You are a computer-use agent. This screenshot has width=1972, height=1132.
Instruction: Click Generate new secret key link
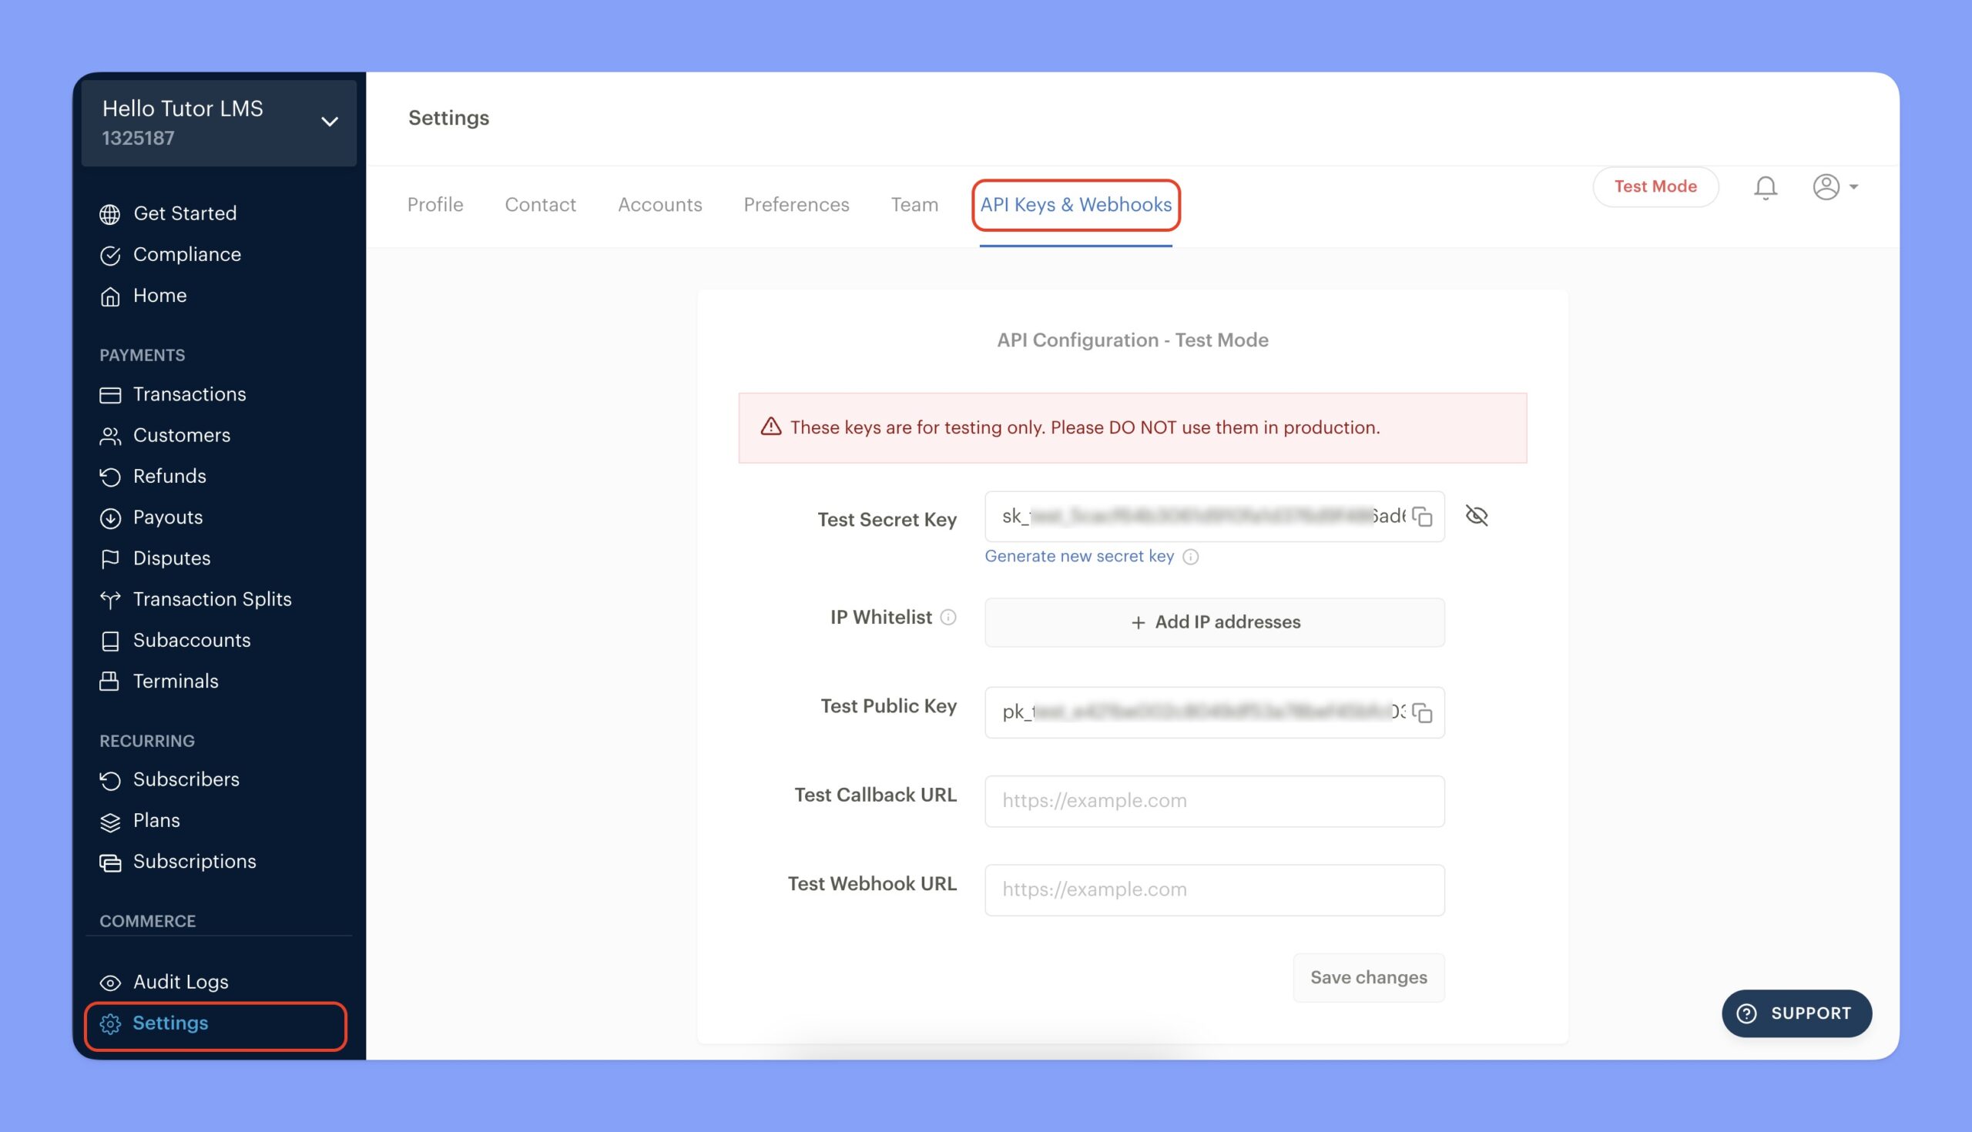pyautogui.click(x=1078, y=556)
